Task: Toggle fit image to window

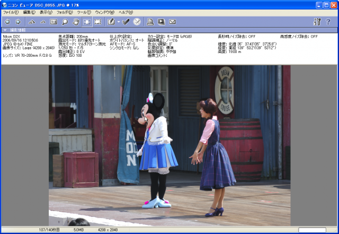Action: pyautogui.click(x=87, y=22)
